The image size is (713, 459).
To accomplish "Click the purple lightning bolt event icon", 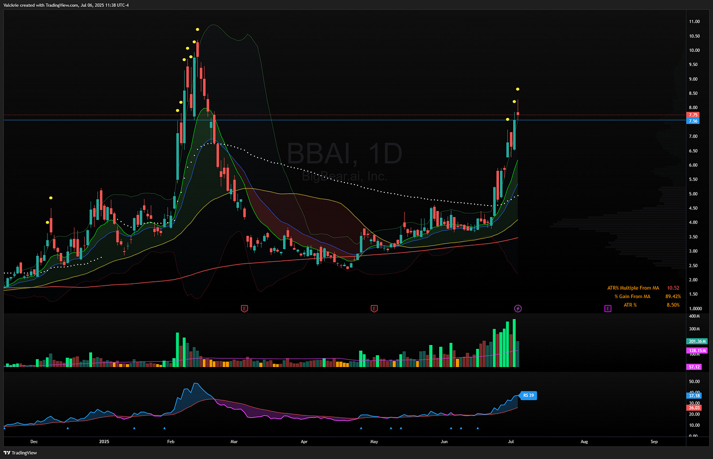I will (518, 308).
